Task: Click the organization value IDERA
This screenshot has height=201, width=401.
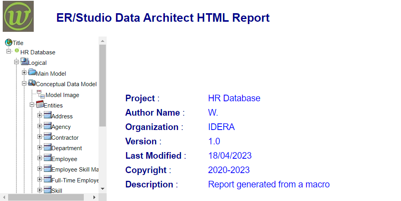Action: pyautogui.click(x=221, y=127)
